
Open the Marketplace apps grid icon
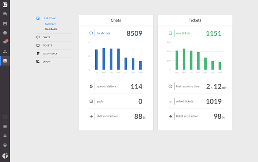[5, 117]
